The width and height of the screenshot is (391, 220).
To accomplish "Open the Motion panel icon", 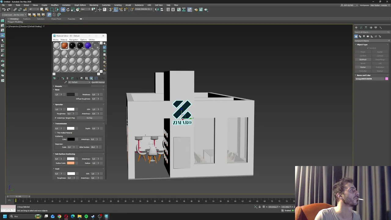I will [x=371, y=28].
